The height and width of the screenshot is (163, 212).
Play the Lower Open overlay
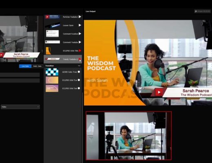tap(80, 25)
